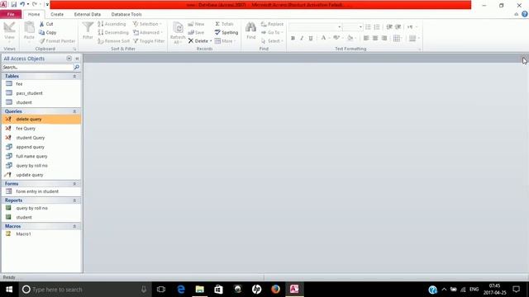Collapse the Forms group

point(74,184)
